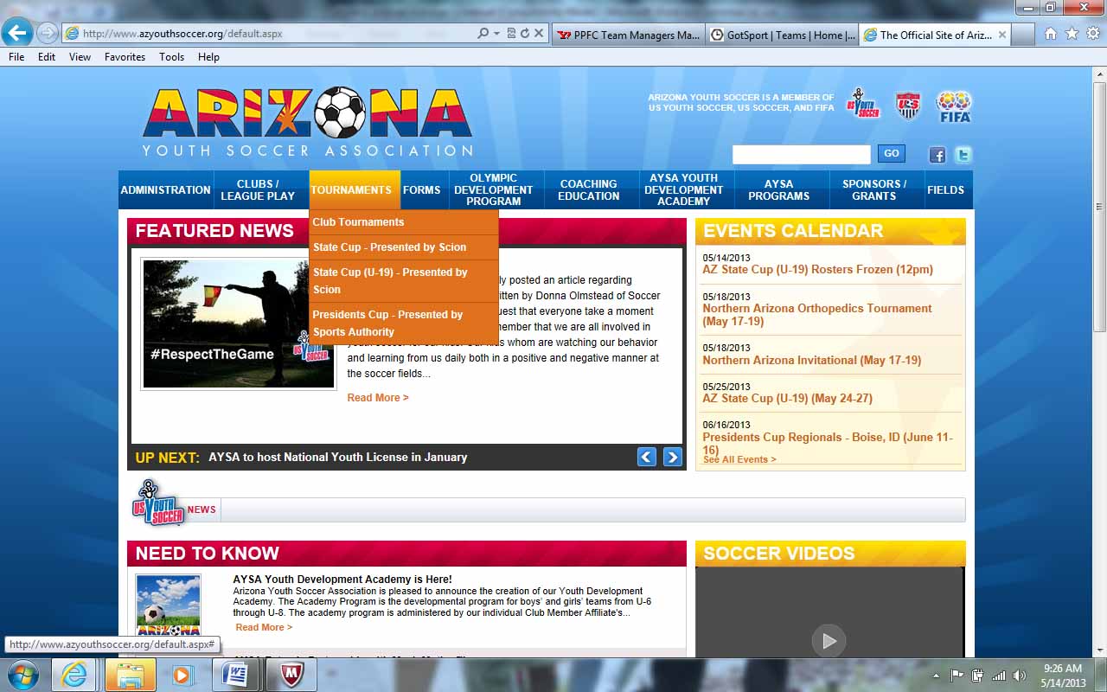Open address bar dropdown arrow
This screenshot has height=692, width=1107.
[496, 34]
